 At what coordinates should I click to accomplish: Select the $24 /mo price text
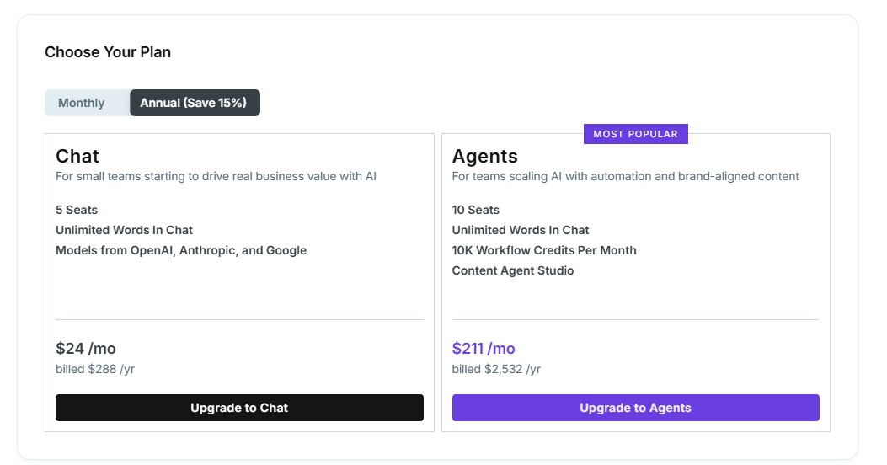[x=86, y=349]
